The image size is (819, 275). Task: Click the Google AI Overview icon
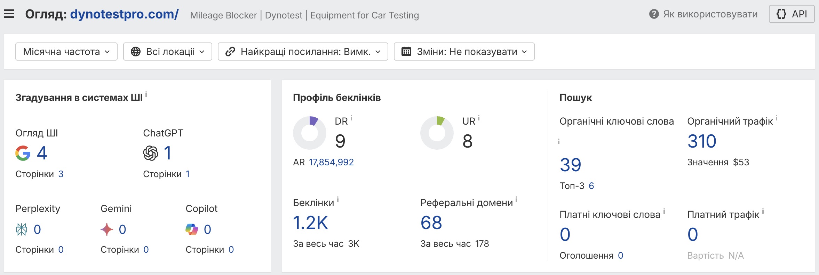23,153
